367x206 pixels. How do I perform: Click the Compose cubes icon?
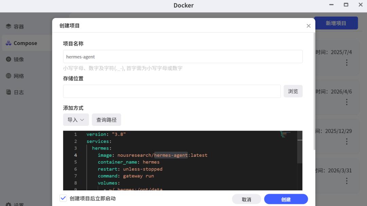pyautogui.click(x=8, y=43)
